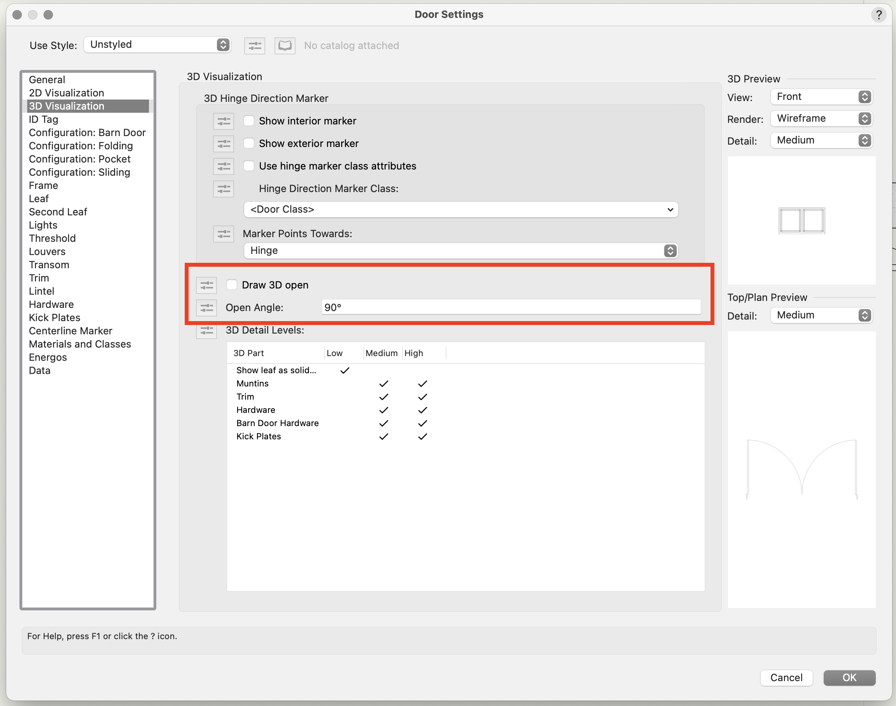The height and width of the screenshot is (706, 896).
Task: Open the Materials and Classes page
Action: [80, 344]
